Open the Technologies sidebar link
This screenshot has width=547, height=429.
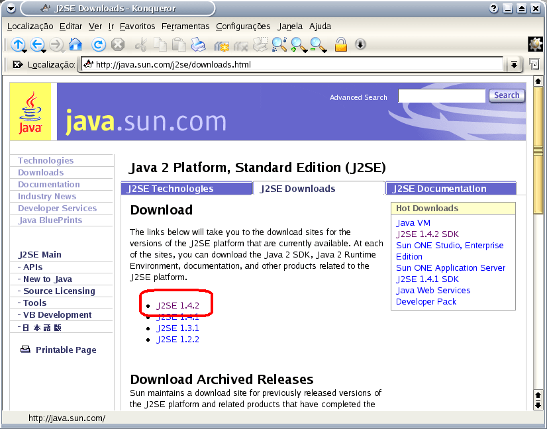46,160
